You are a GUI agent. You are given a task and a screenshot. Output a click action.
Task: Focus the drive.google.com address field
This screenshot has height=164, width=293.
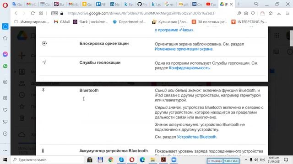[141, 13]
